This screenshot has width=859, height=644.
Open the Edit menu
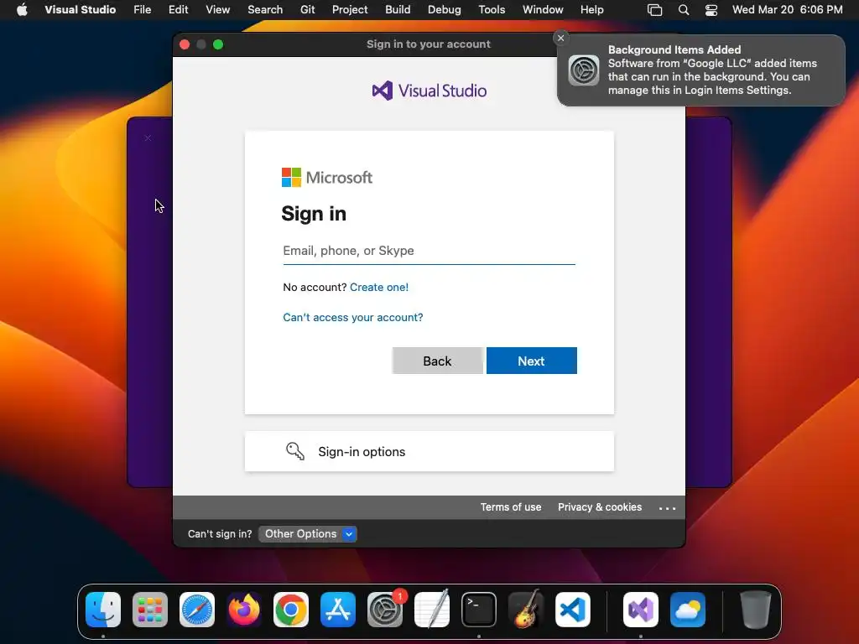coord(178,10)
